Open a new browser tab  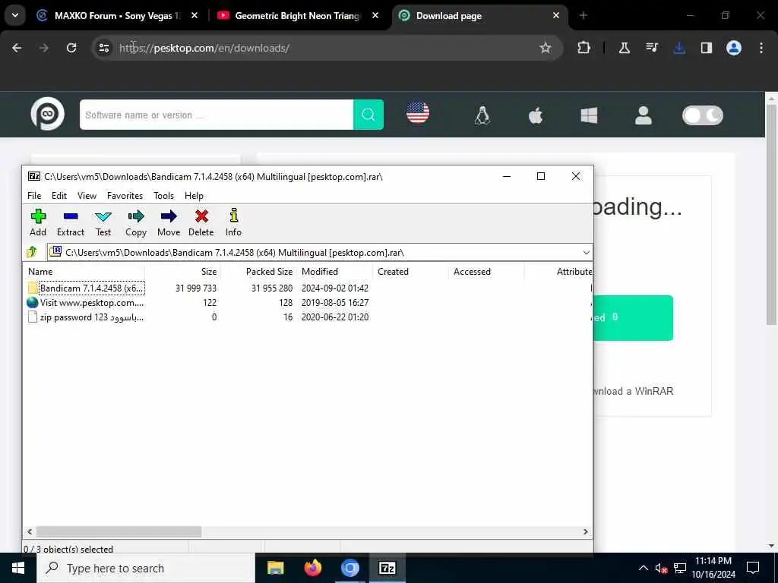pos(583,16)
